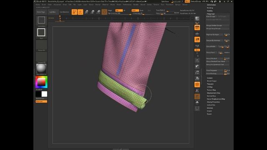Viewport: 267px width, 150px height.
Task: Open the Alpha menu
Action: (38, 5)
